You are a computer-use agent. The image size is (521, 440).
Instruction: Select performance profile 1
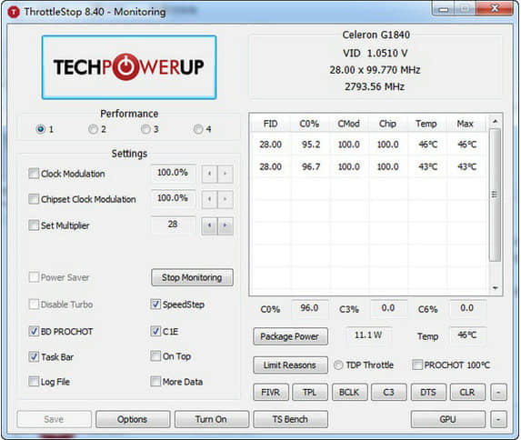point(41,129)
